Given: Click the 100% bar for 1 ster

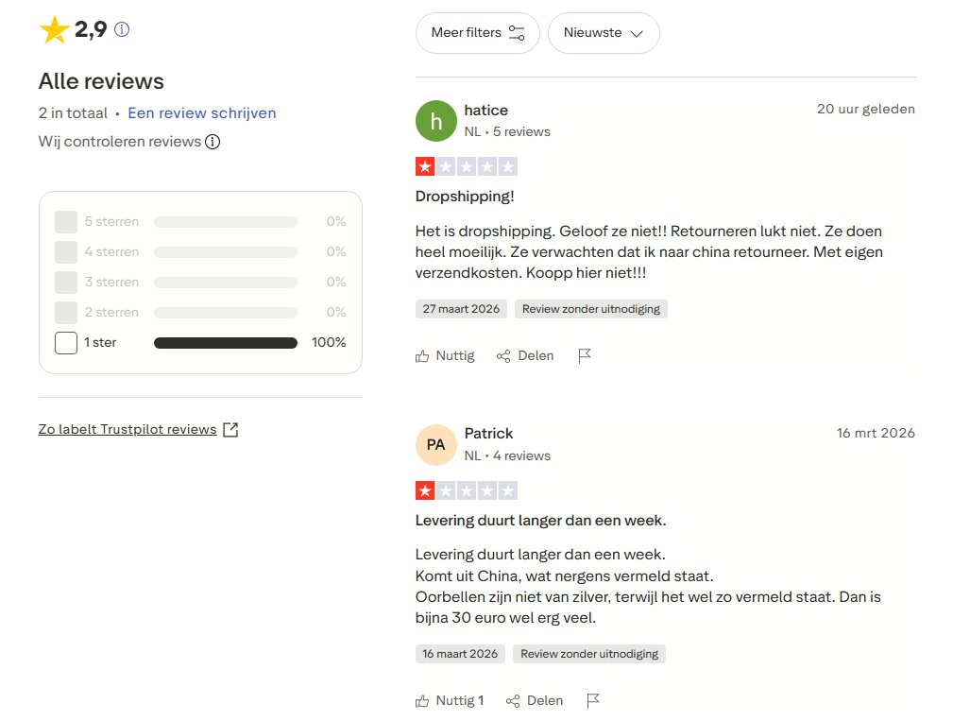Looking at the screenshot, I should click(225, 343).
